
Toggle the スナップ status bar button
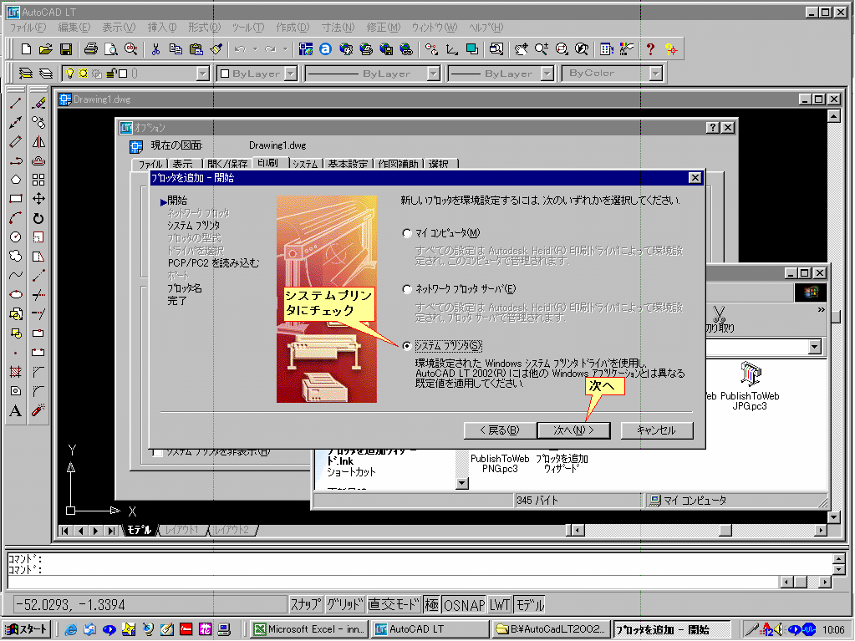305,604
